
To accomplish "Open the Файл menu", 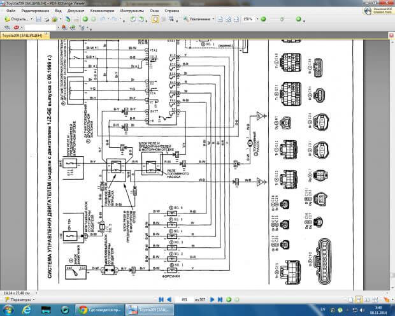I will (x=11, y=11).
